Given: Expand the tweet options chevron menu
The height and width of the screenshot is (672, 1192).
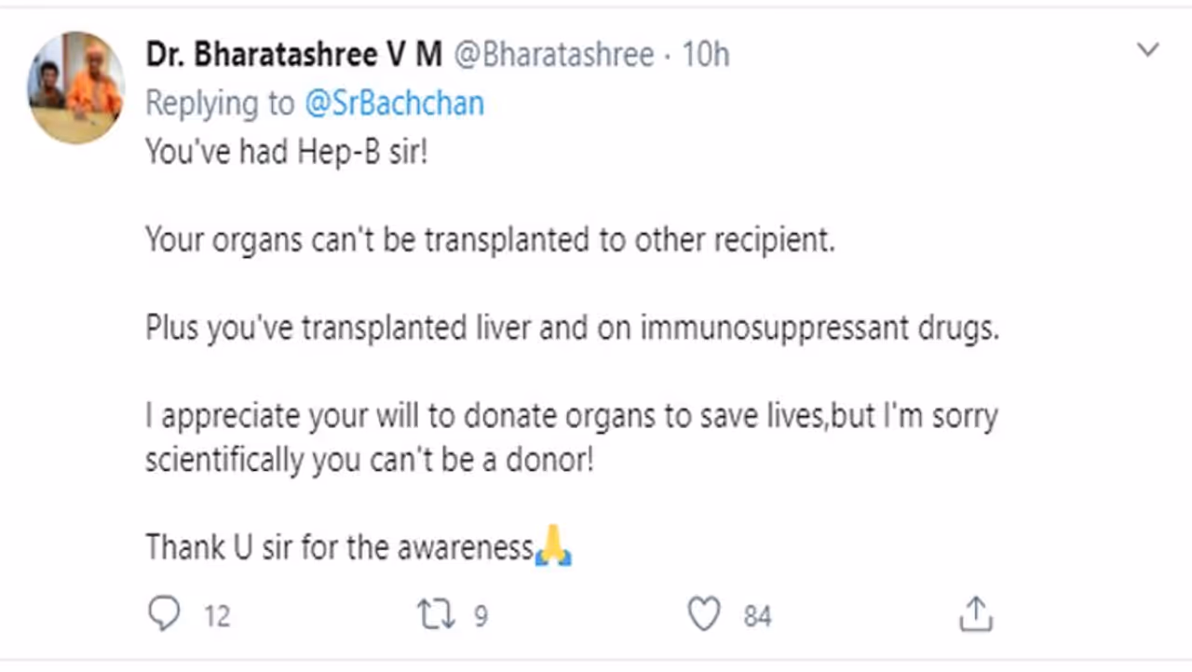Looking at the screenshot, I should [1148, 50].
